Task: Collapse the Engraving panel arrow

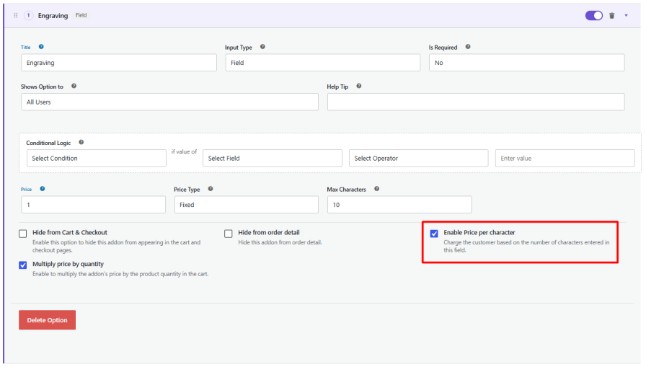Action: (x=627, y=16)
